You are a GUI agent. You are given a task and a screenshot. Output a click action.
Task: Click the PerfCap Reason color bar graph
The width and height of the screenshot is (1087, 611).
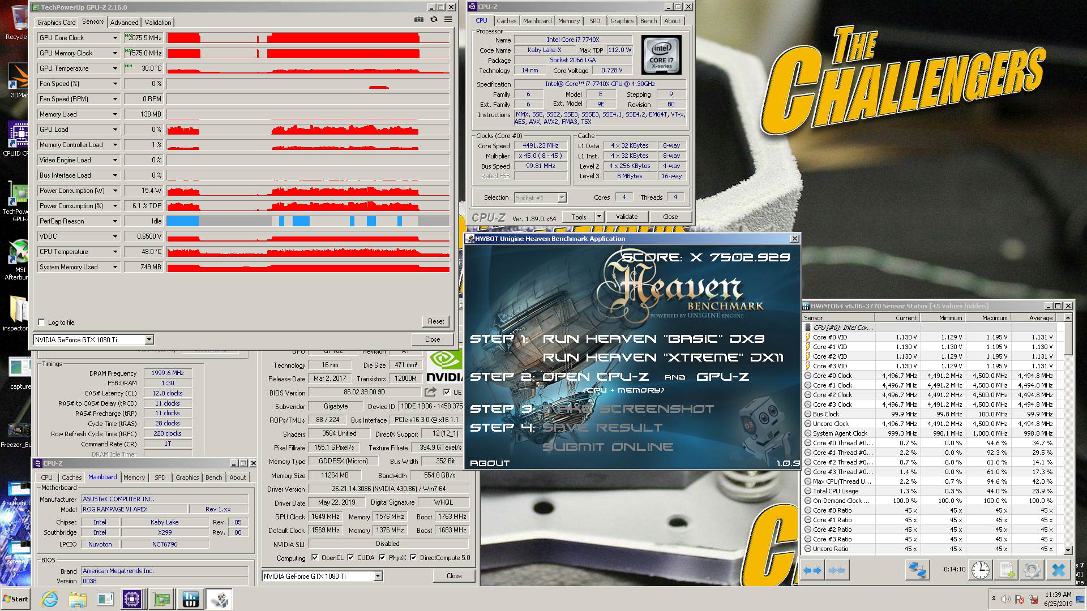[309, 221]
